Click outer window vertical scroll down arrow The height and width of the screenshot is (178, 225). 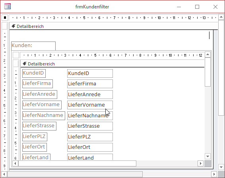coord(221,167)
